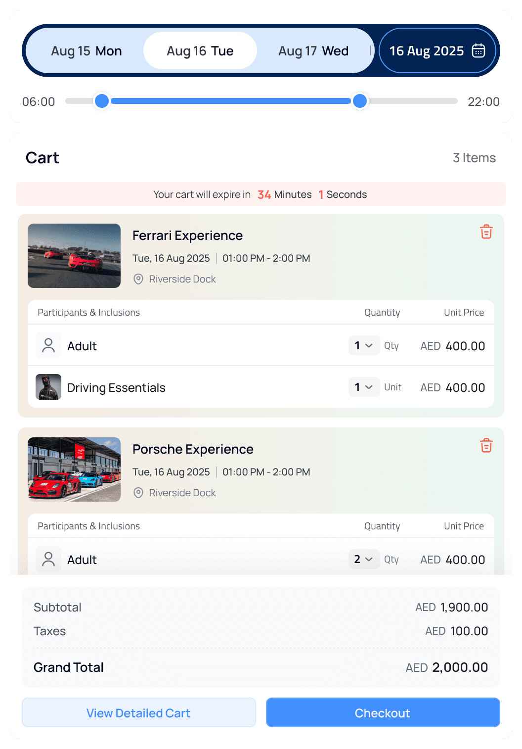Image resolution: width=522 pixels, height=749 pixels.
Task: Switch to the Aug 15 Mon tab
Action: coord(87,50)
